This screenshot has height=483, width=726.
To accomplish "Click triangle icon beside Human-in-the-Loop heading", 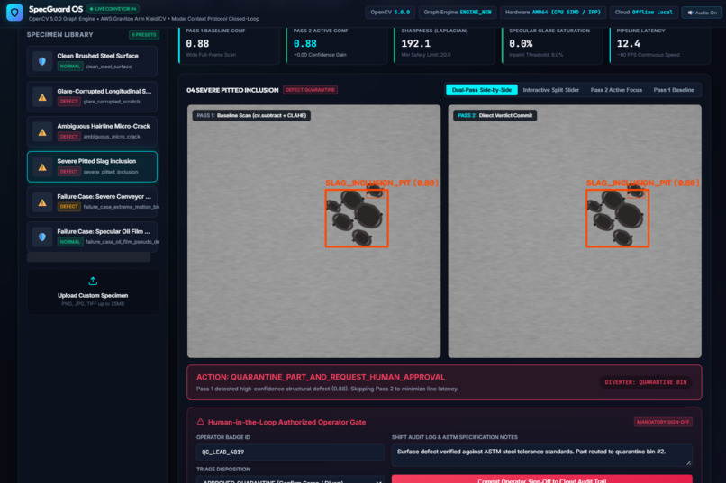I will tap(200, 422).
